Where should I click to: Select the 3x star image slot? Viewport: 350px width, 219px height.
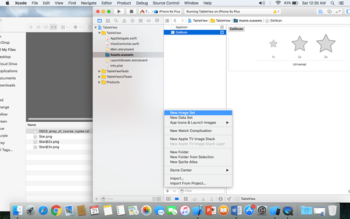326,44
